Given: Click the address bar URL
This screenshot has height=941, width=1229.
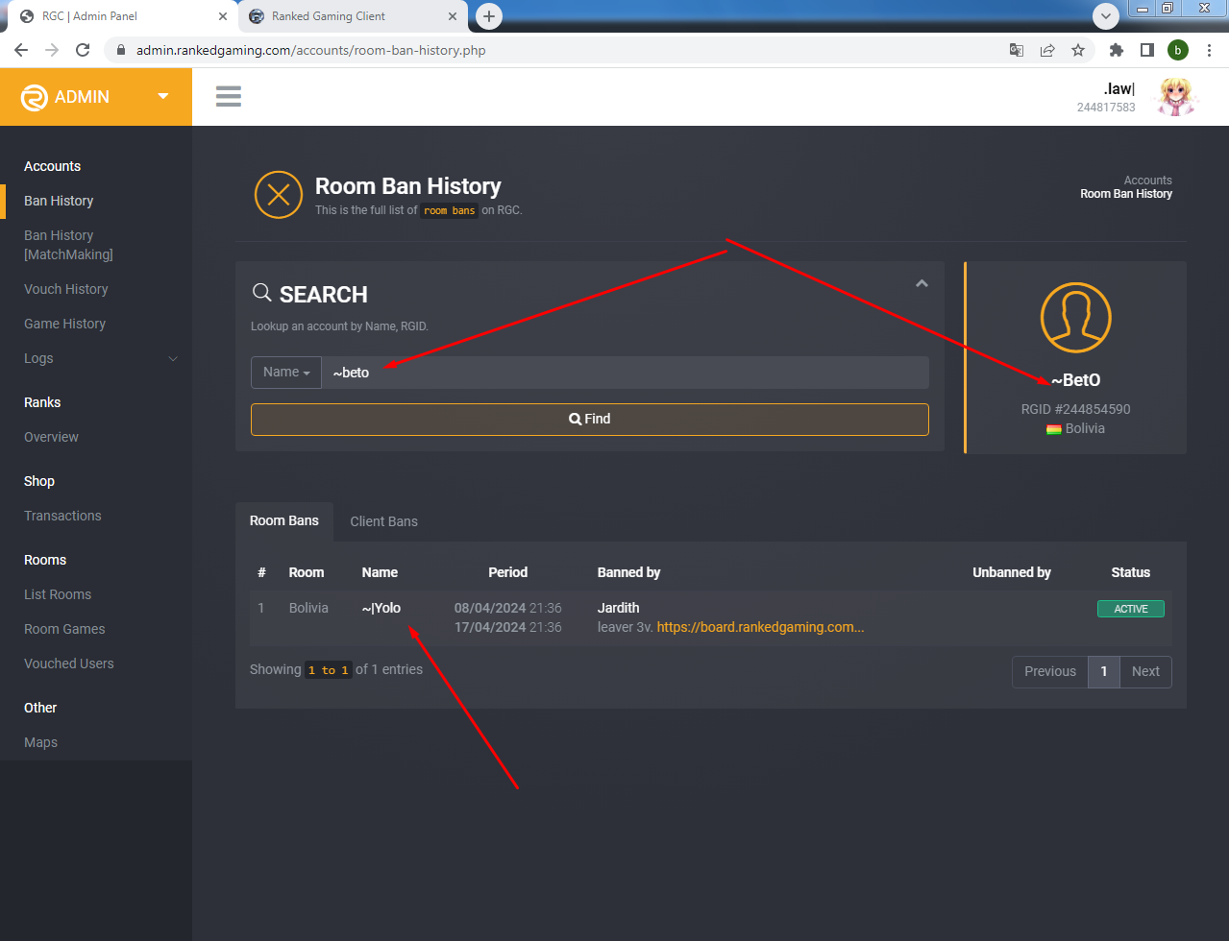Looking at the screenshot, I should click(x=311, y=50).
